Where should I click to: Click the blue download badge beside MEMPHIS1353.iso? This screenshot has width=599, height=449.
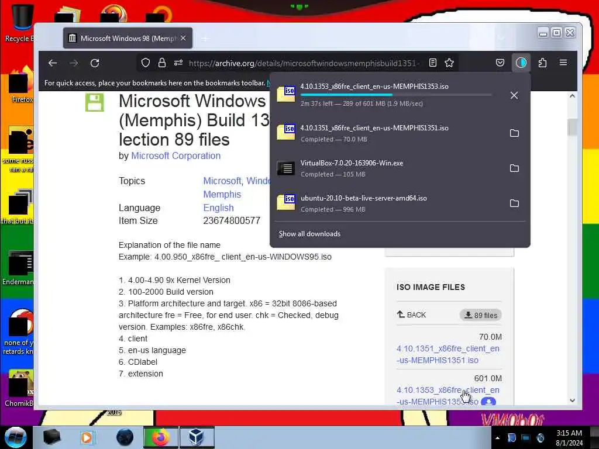pos(488,402)
